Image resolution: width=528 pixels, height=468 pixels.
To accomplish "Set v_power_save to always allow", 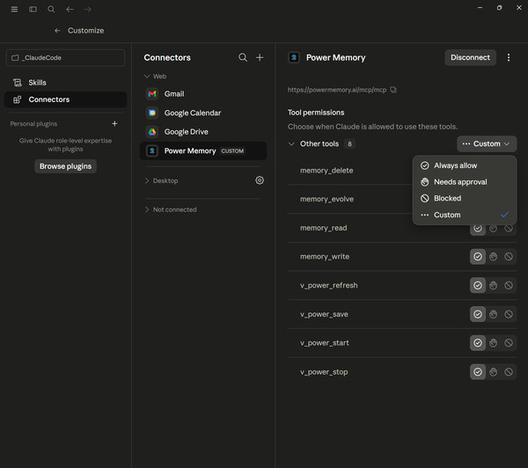I will [x=478, y=314].
